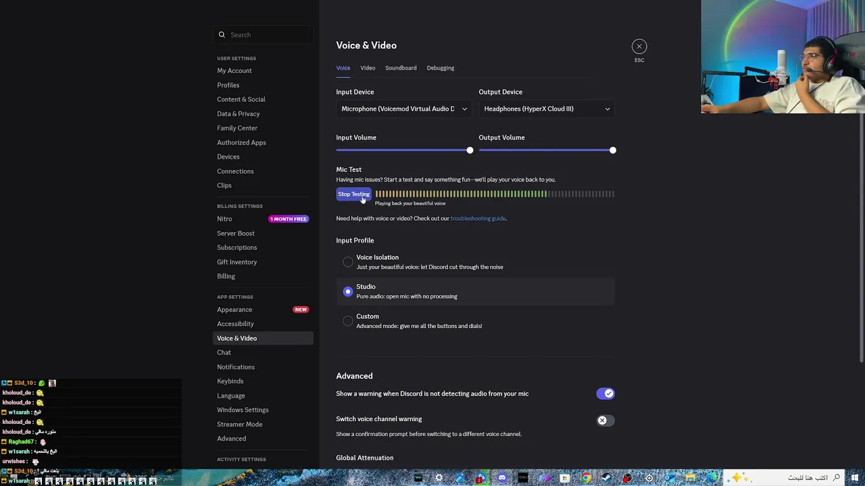The height and width of the screenshot is (486, 865).
Task: Open Family Center settings
Action: 237,128
